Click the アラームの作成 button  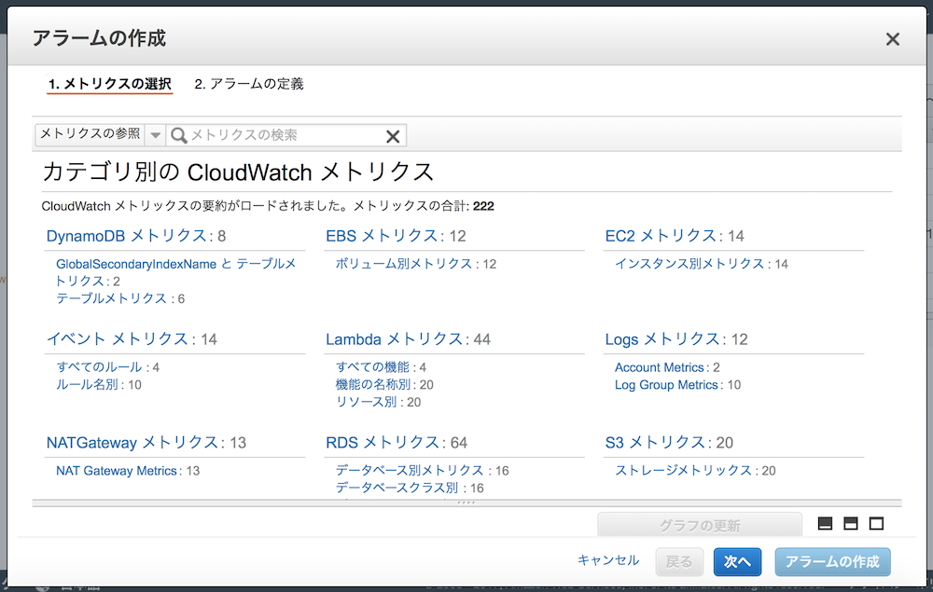coord(832,562)
